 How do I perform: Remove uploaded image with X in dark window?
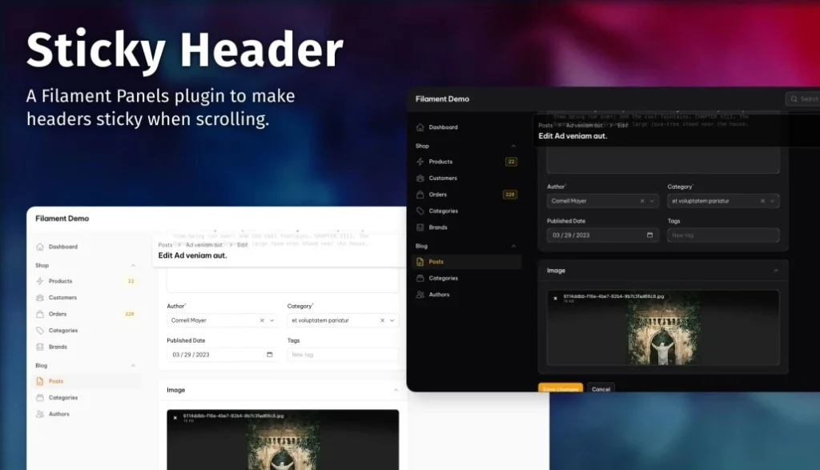pyautogui.click(x=556, y=298)
